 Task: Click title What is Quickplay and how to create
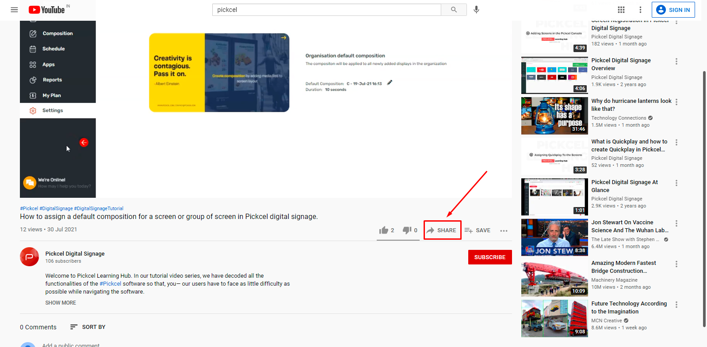[630, 146]
